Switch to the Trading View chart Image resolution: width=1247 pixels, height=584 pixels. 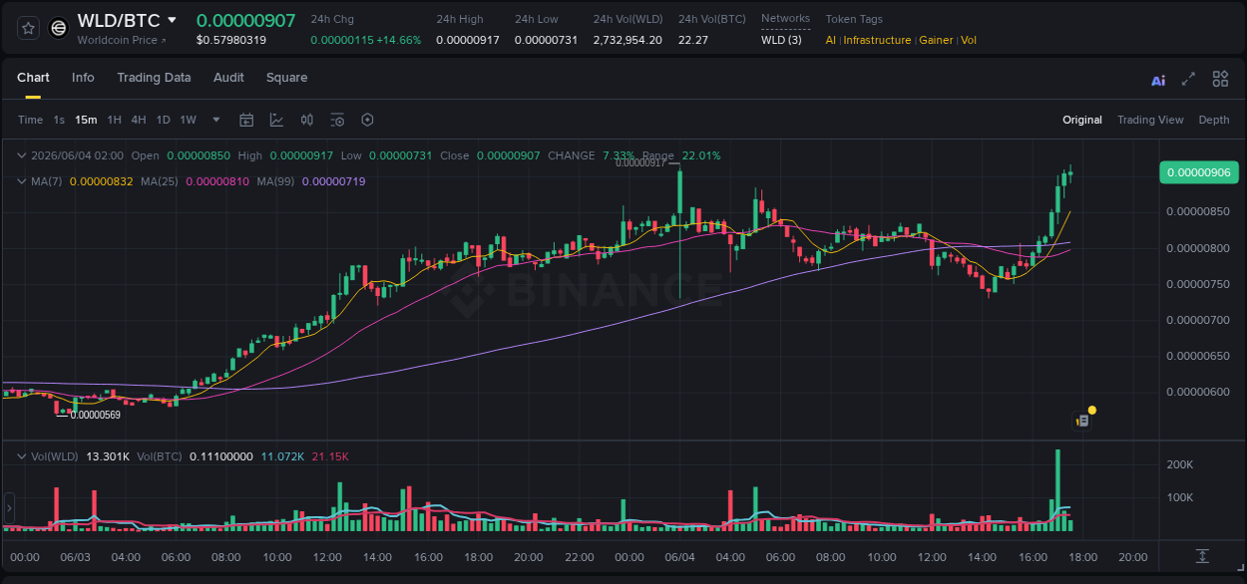point(1150,120)
